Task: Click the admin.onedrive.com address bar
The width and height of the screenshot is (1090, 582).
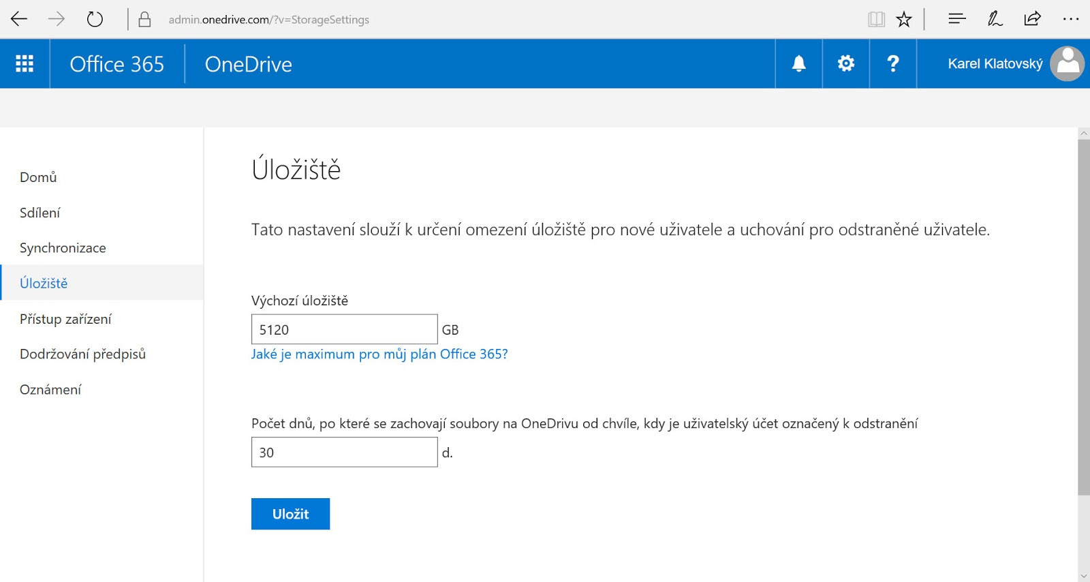Action: coord(269,20)
